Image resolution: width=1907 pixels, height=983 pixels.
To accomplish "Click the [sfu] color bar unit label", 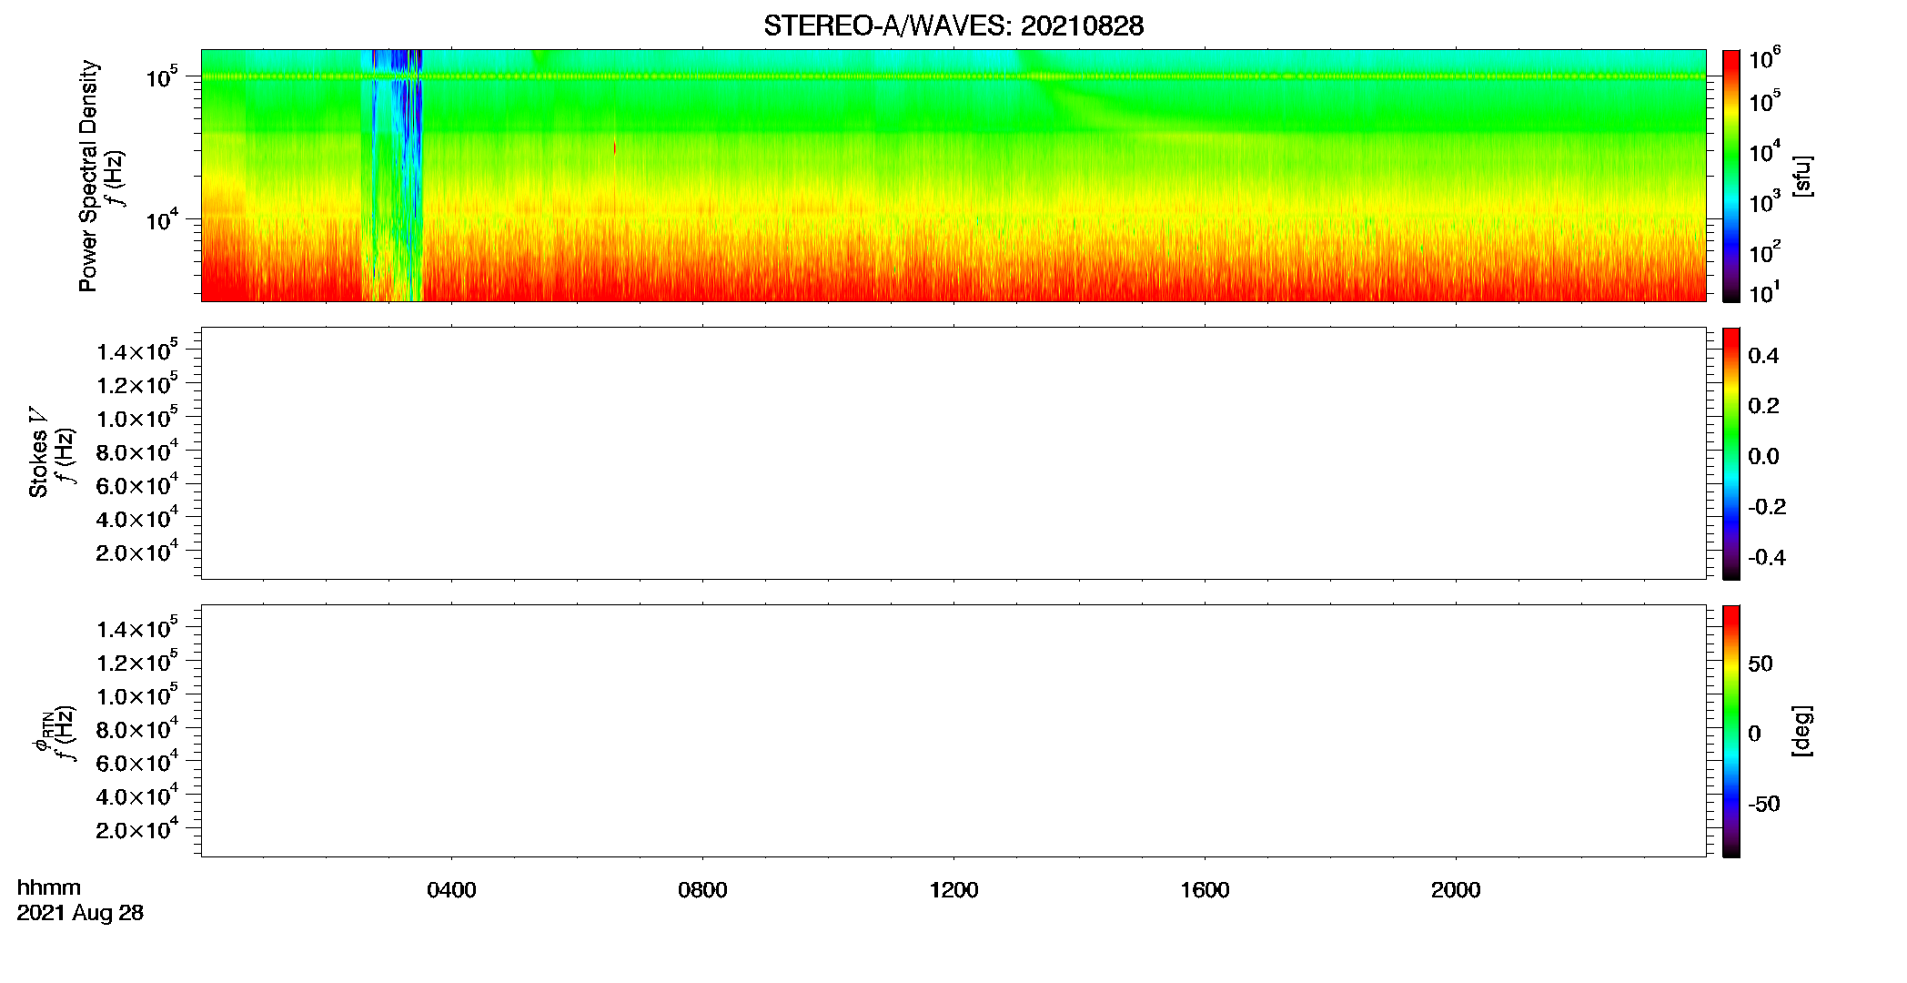I will click(1802, 176).
